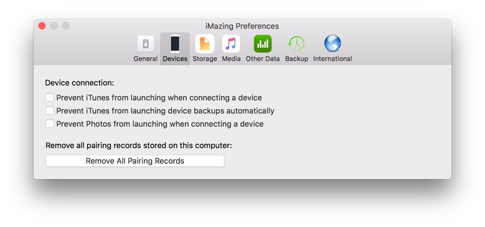This screenshot has width=485, height=227.
Task: Click the Media music note icon
Action: [231, 44]
